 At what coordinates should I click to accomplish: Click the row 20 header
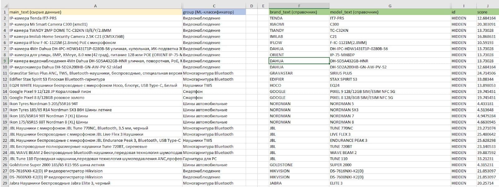click(4, 128)
